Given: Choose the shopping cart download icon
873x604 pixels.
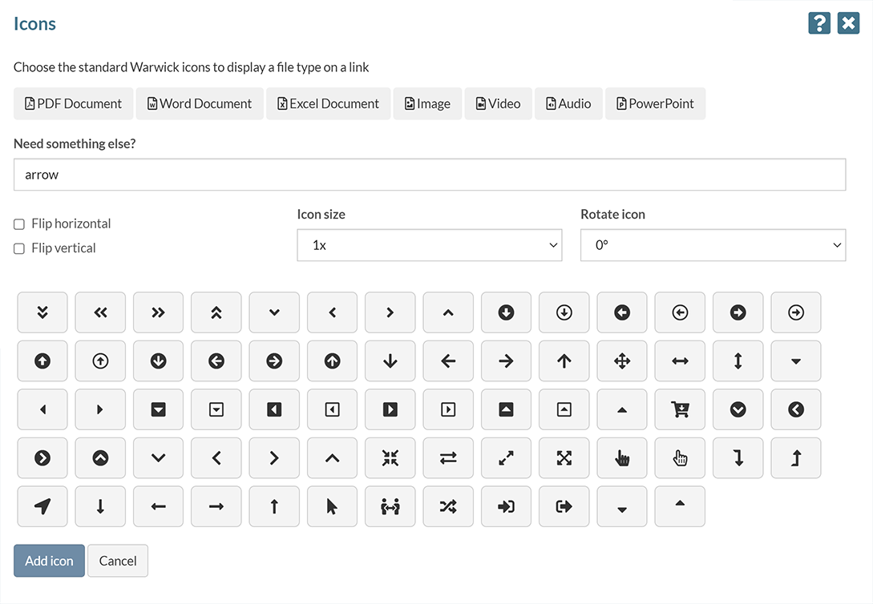Looking at the screenshot, I should click(x=680, y=409).
